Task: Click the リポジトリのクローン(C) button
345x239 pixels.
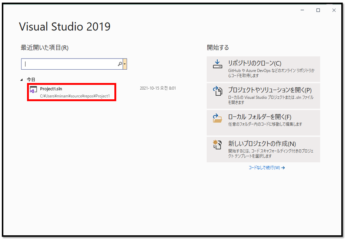Action: point(263,69)
